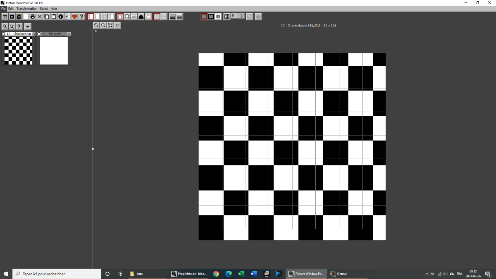Select the white background display option

[x=218, y=17]
